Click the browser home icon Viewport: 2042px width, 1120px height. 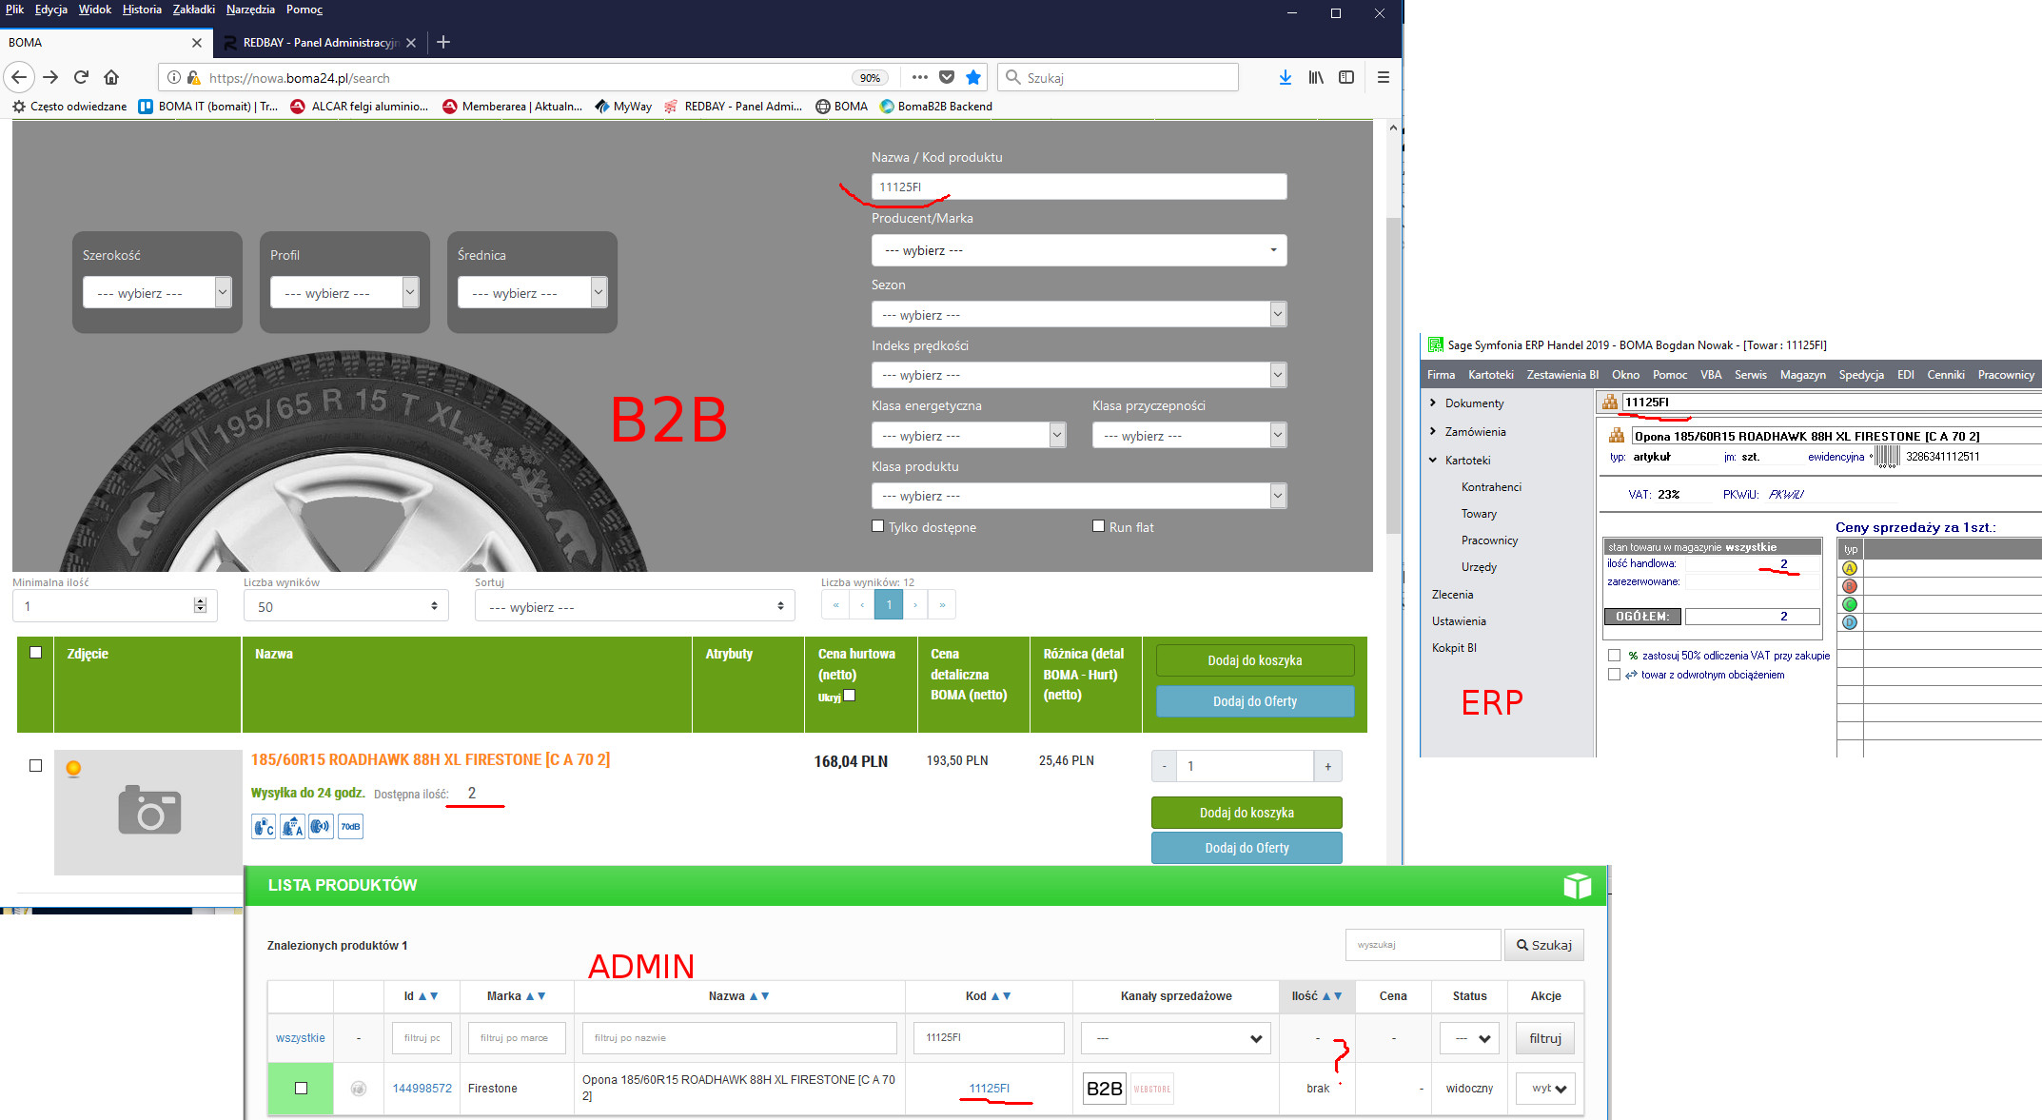click(x=111, y=77)
